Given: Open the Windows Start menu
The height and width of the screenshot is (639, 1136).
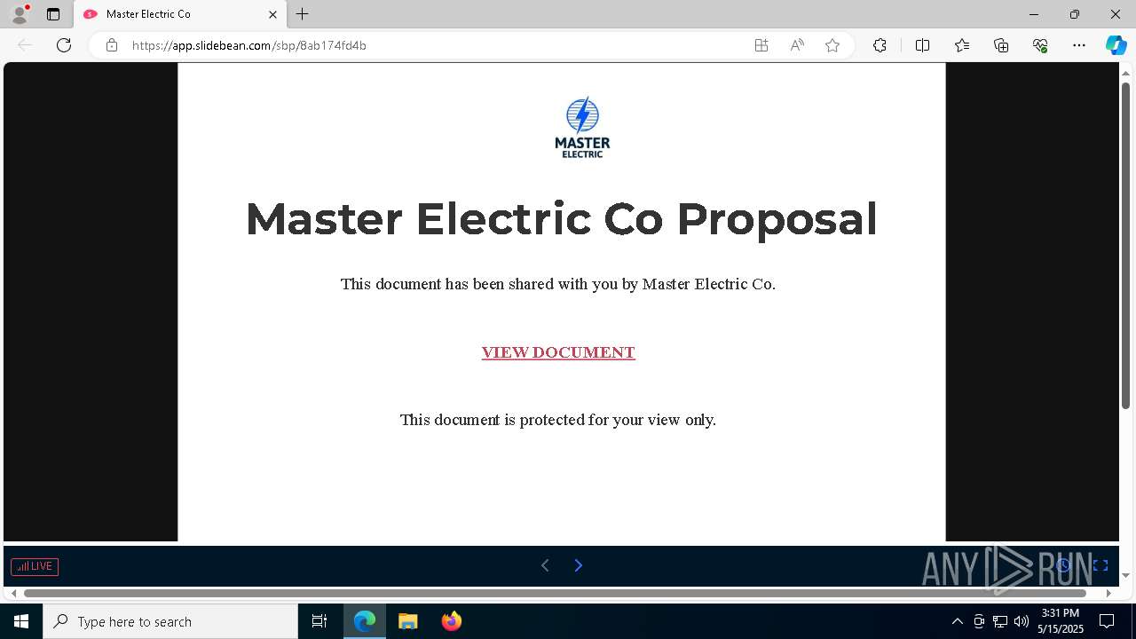Looking at the screenshot, I should pos(21,621).
